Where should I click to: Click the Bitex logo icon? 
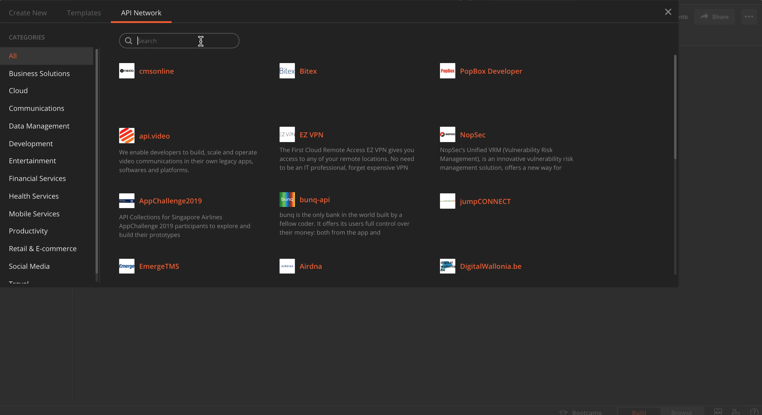[x=287, y=71]
